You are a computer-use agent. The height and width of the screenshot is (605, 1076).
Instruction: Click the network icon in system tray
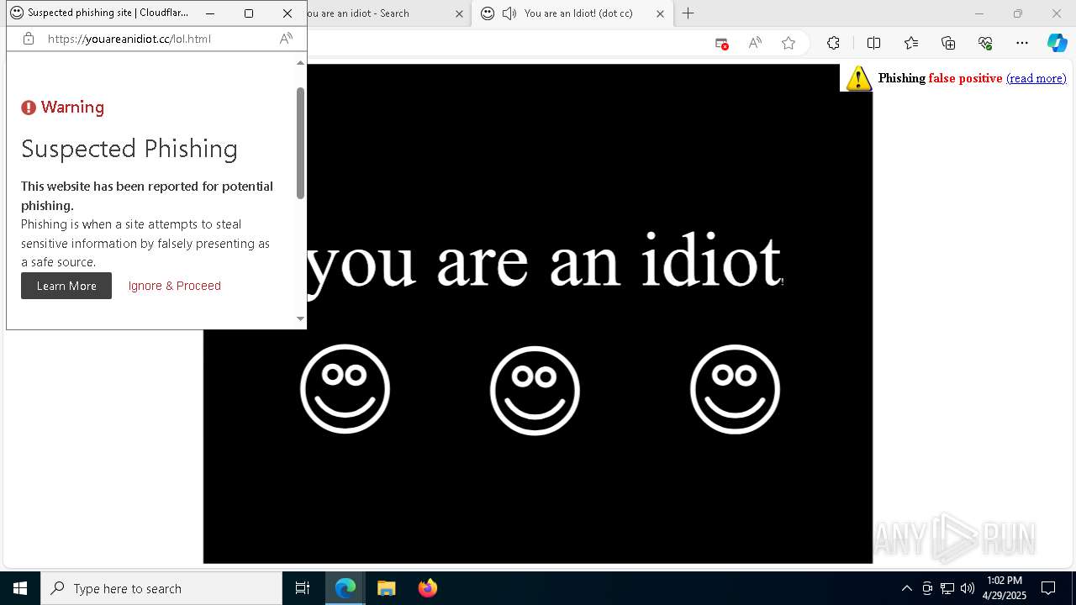(947, 588)
